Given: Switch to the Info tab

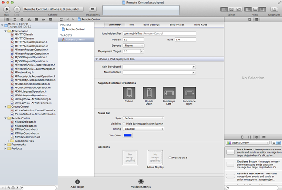Looking at the screenshot, I should tap(132, 24).
